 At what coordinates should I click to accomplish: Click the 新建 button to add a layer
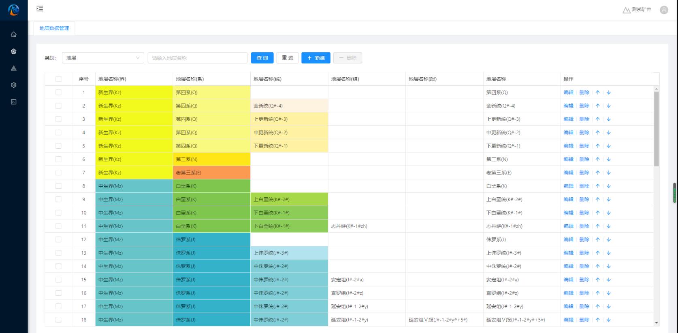coord(316,58)
